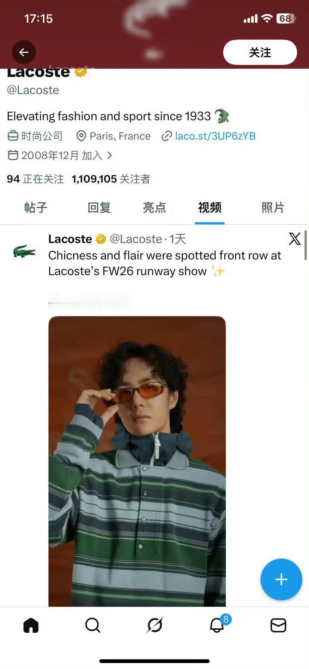Image resolution: width=309 pixels, height=669 pixels.
Task: Tap the blue compose plus button
Action: coord(281,579)
